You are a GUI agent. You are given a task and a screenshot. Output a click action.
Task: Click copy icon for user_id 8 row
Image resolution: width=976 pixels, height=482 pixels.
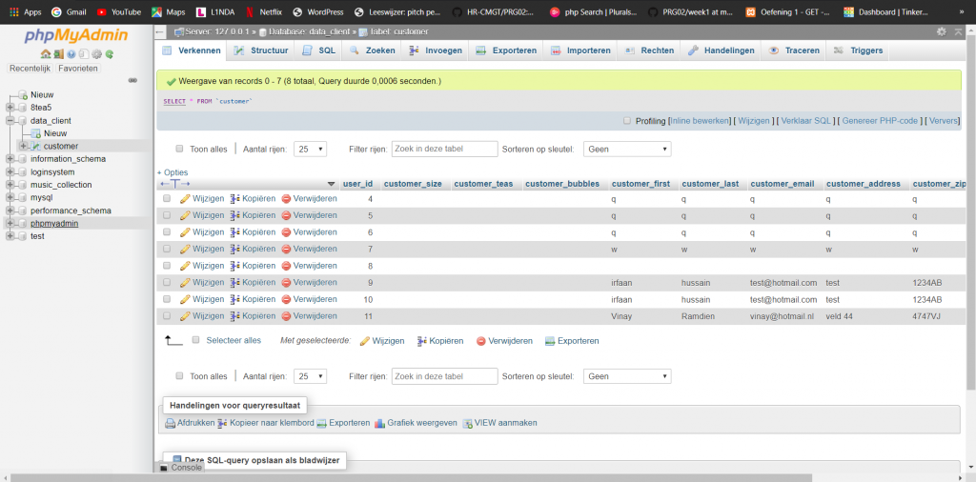point(235,266)
